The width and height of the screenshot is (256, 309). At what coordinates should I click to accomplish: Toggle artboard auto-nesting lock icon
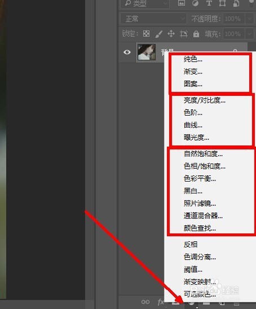click(x=183, y=34)
